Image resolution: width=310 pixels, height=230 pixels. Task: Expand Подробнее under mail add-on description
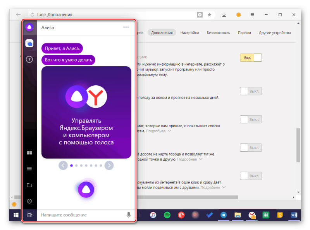[x=158, y=131]
